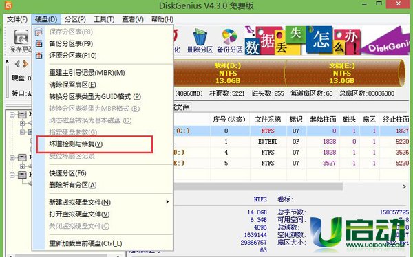Click the restore partition table menu icon
413x257 pixels.
[39, 56]
